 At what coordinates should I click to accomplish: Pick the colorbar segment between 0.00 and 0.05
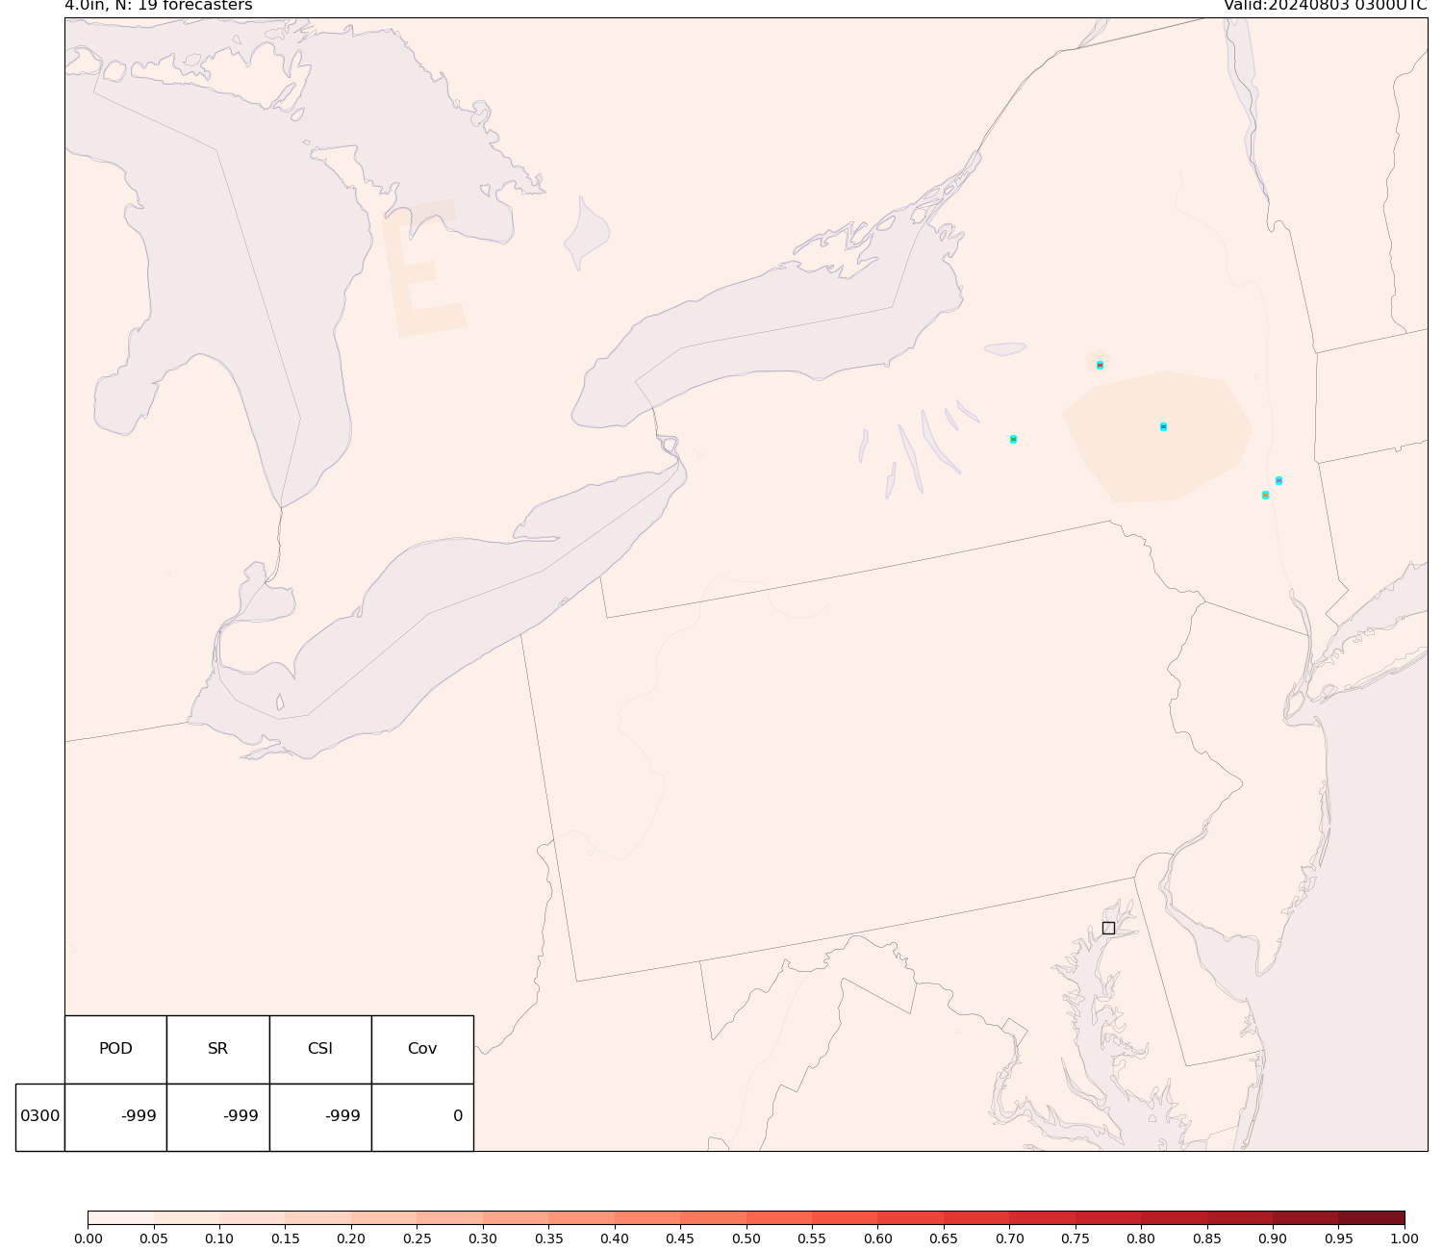coord(120,1217)
